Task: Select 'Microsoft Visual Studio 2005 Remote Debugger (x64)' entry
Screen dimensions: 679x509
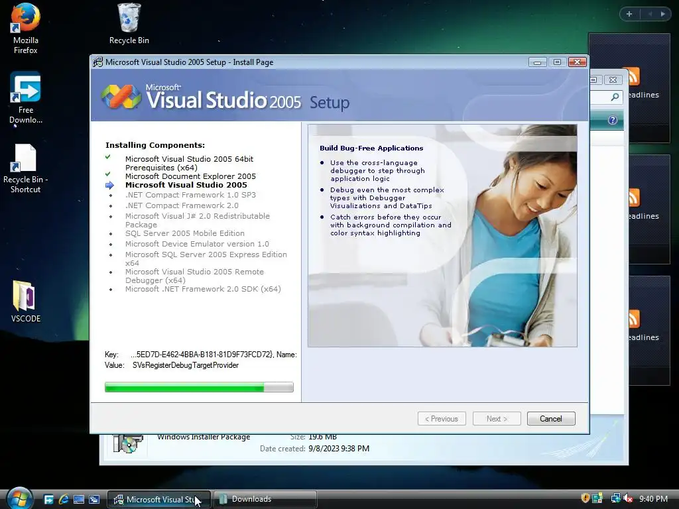Action: [194, 276]
